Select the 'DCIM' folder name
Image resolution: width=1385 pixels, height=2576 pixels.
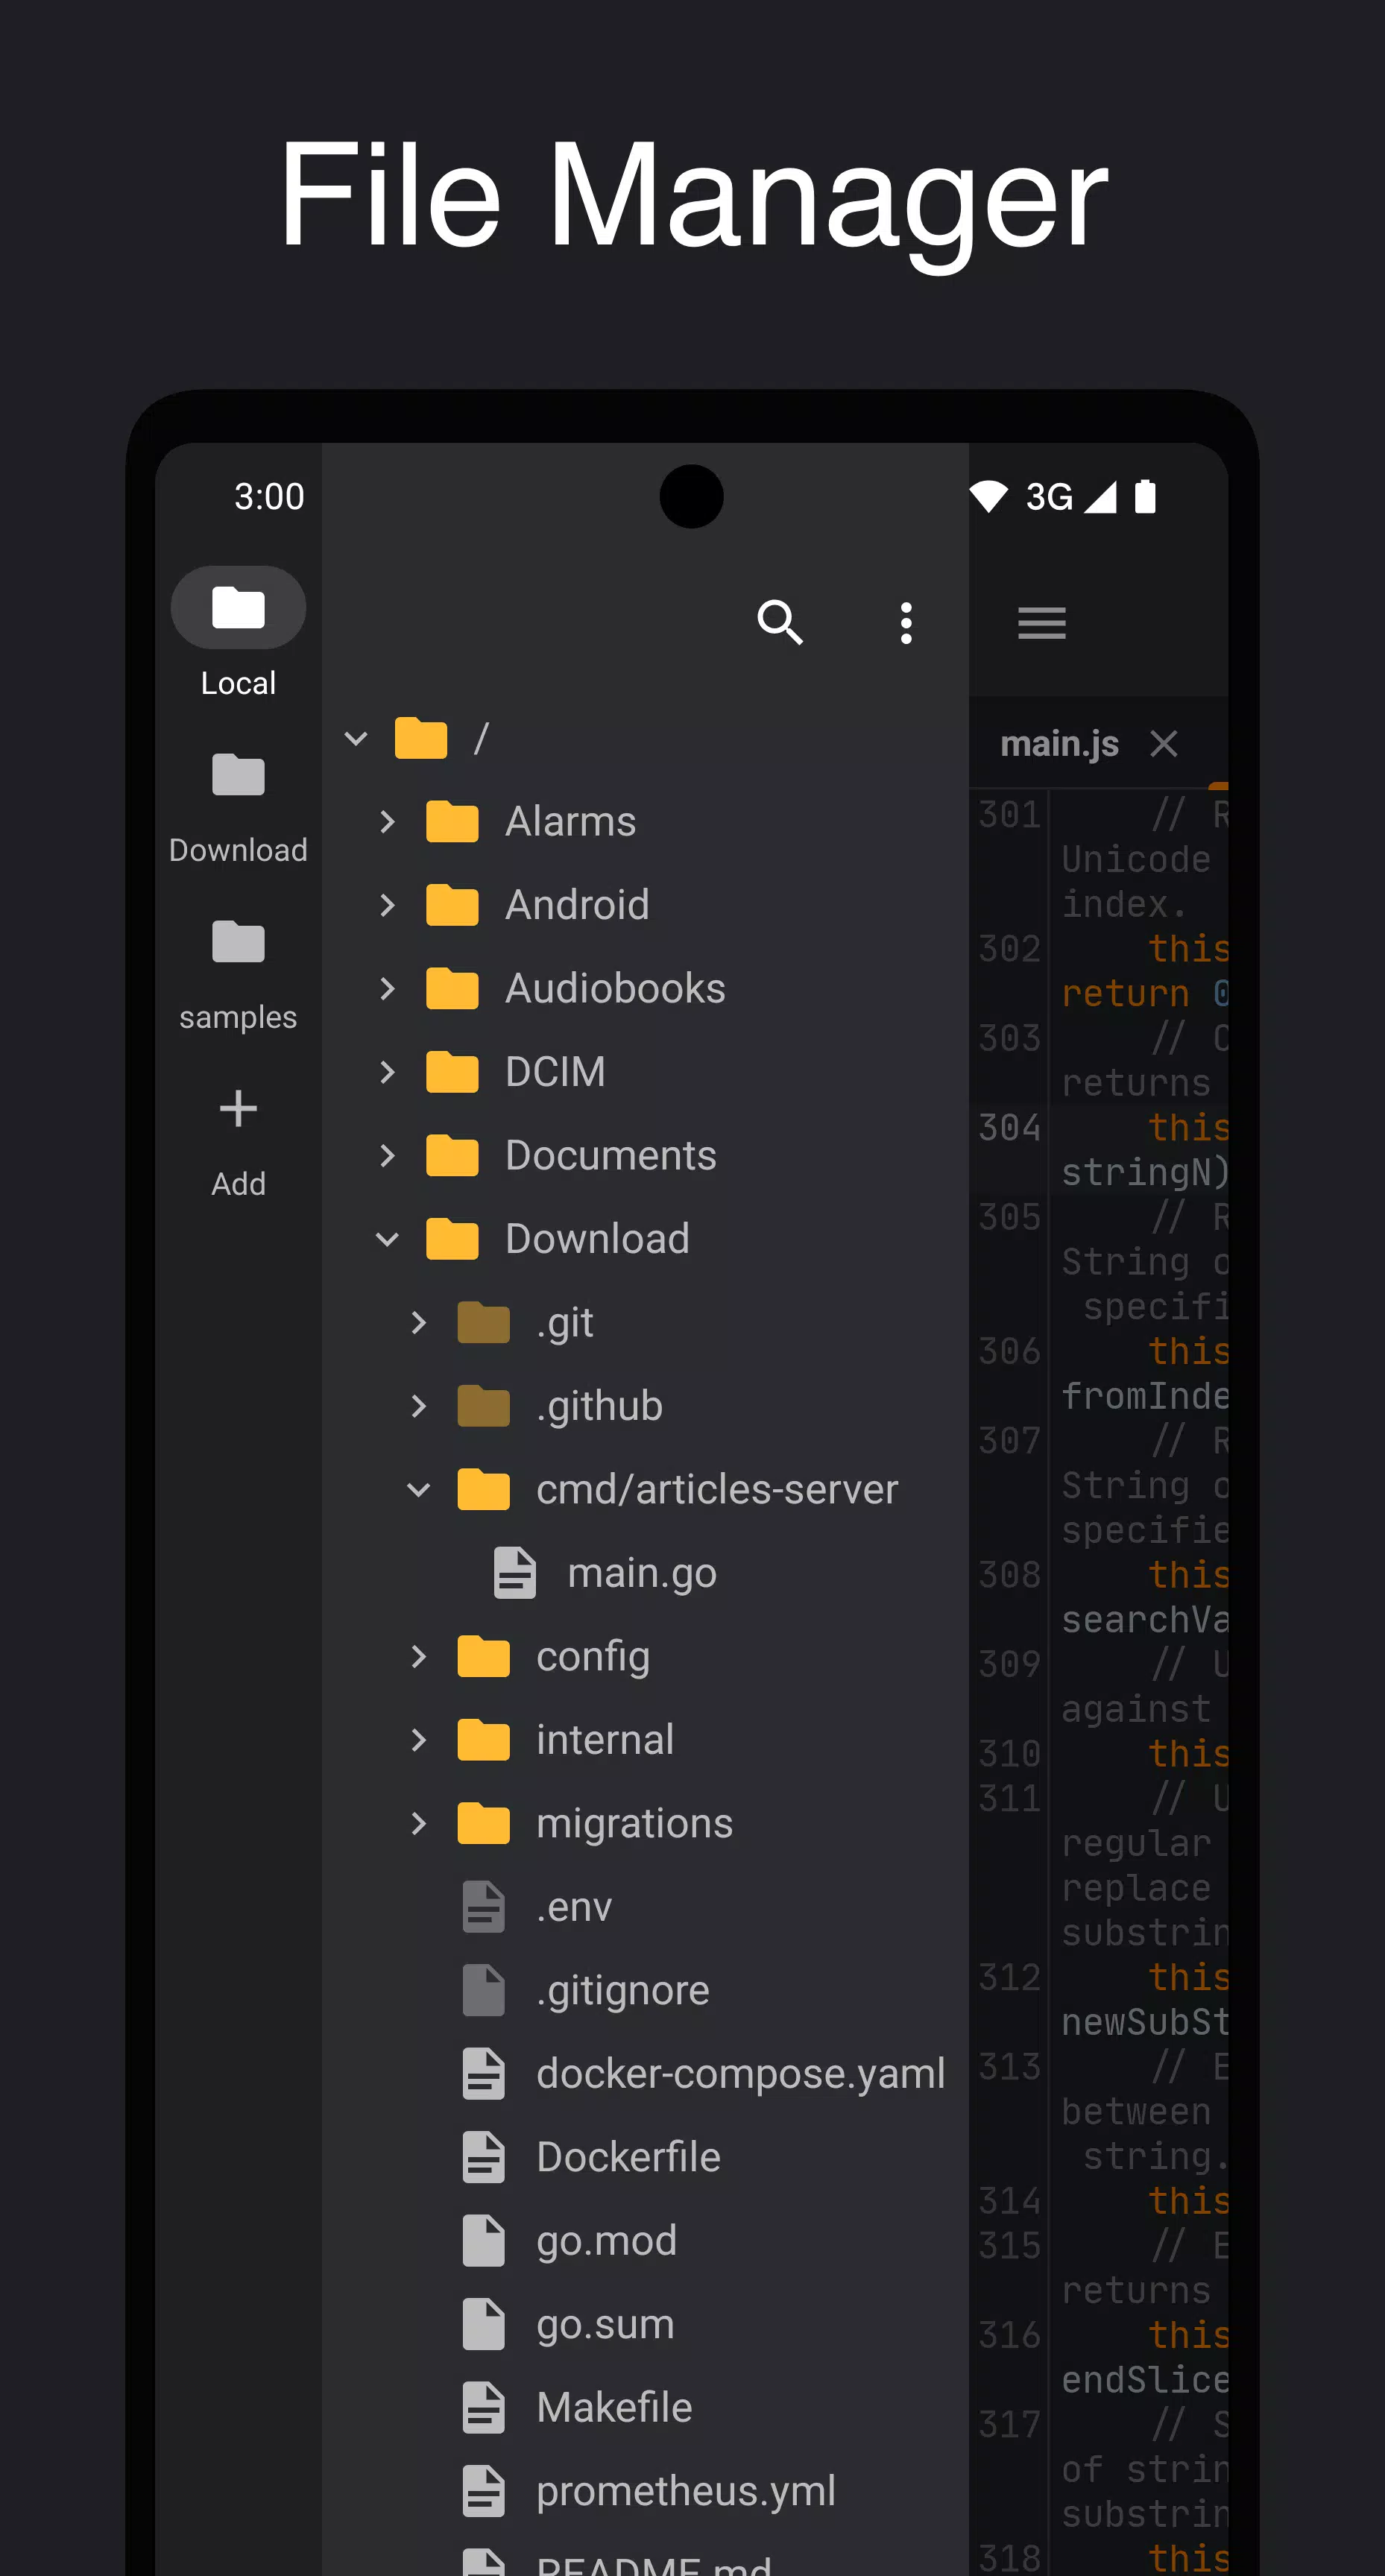click(555, 1072)
